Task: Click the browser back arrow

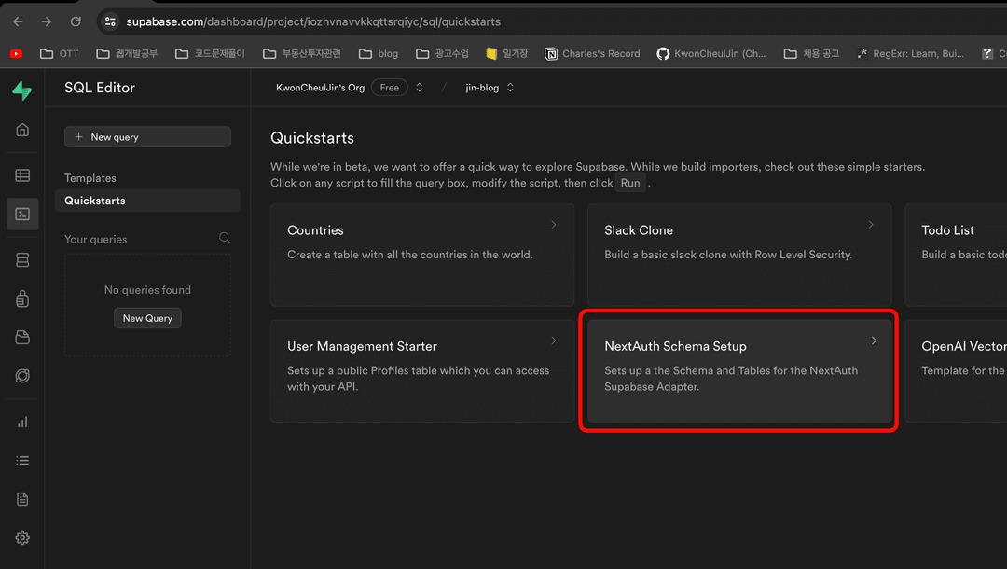Action: pyautogui.click(x=18, y=21)
